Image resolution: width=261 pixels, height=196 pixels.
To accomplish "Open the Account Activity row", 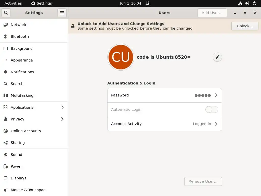I will click(x=165, y=124).
